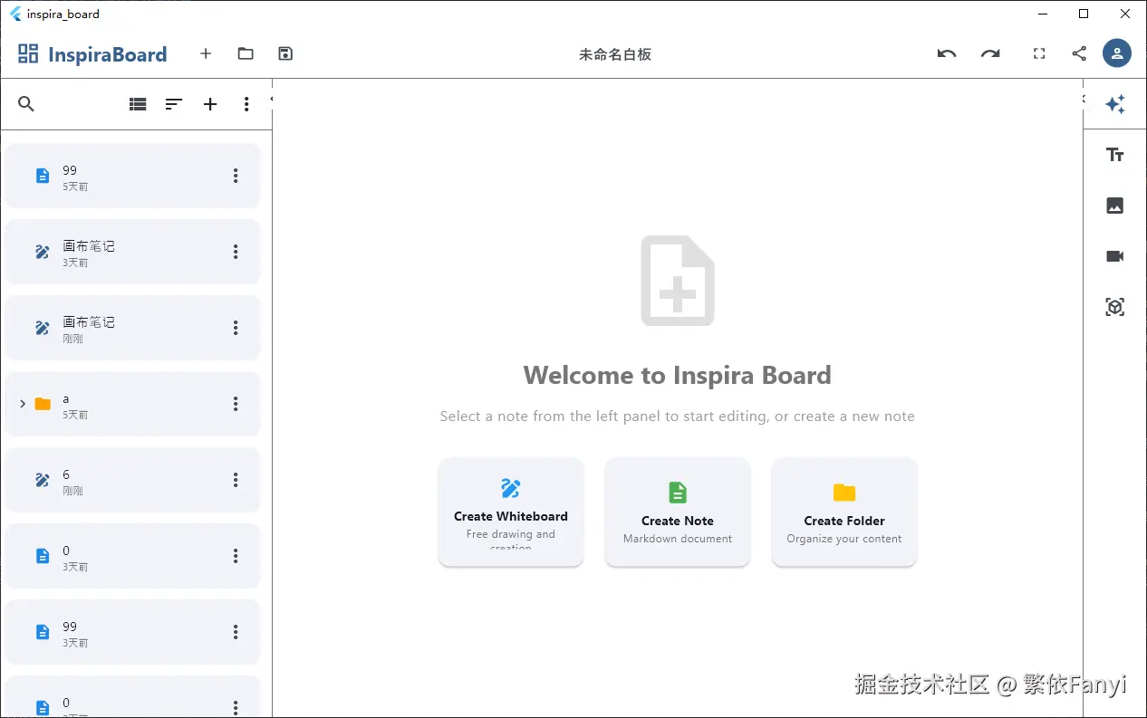Open options menu for folder 'a'

click(x=236, y=404)
